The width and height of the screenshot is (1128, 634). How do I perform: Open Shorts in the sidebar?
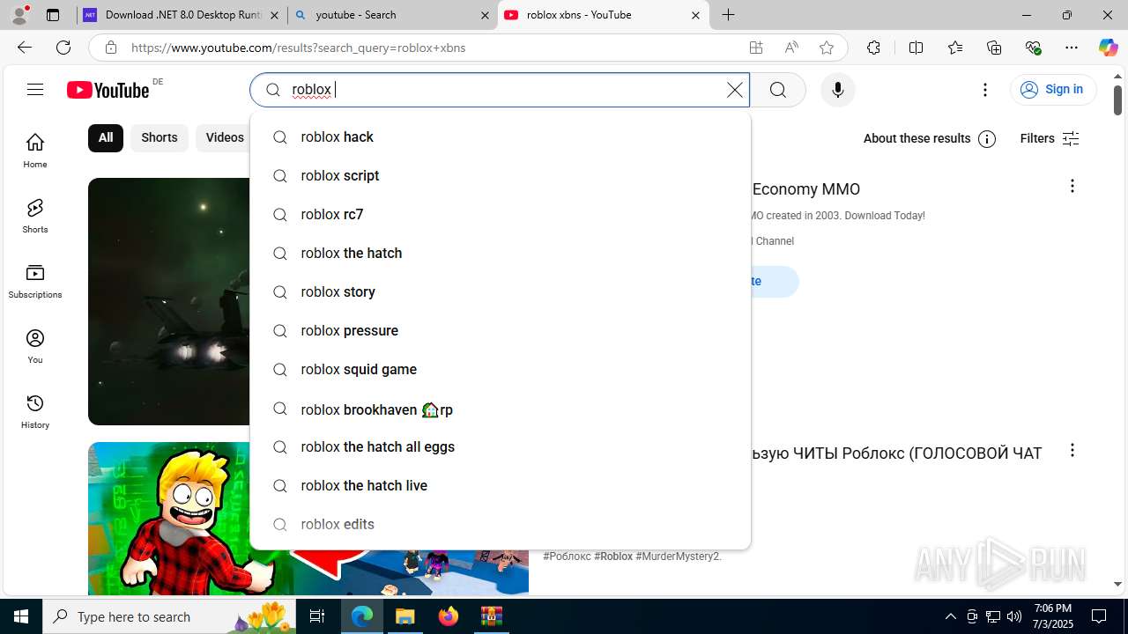coord(35,216)
